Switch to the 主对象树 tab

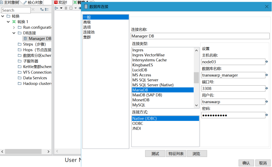point(10,2)
